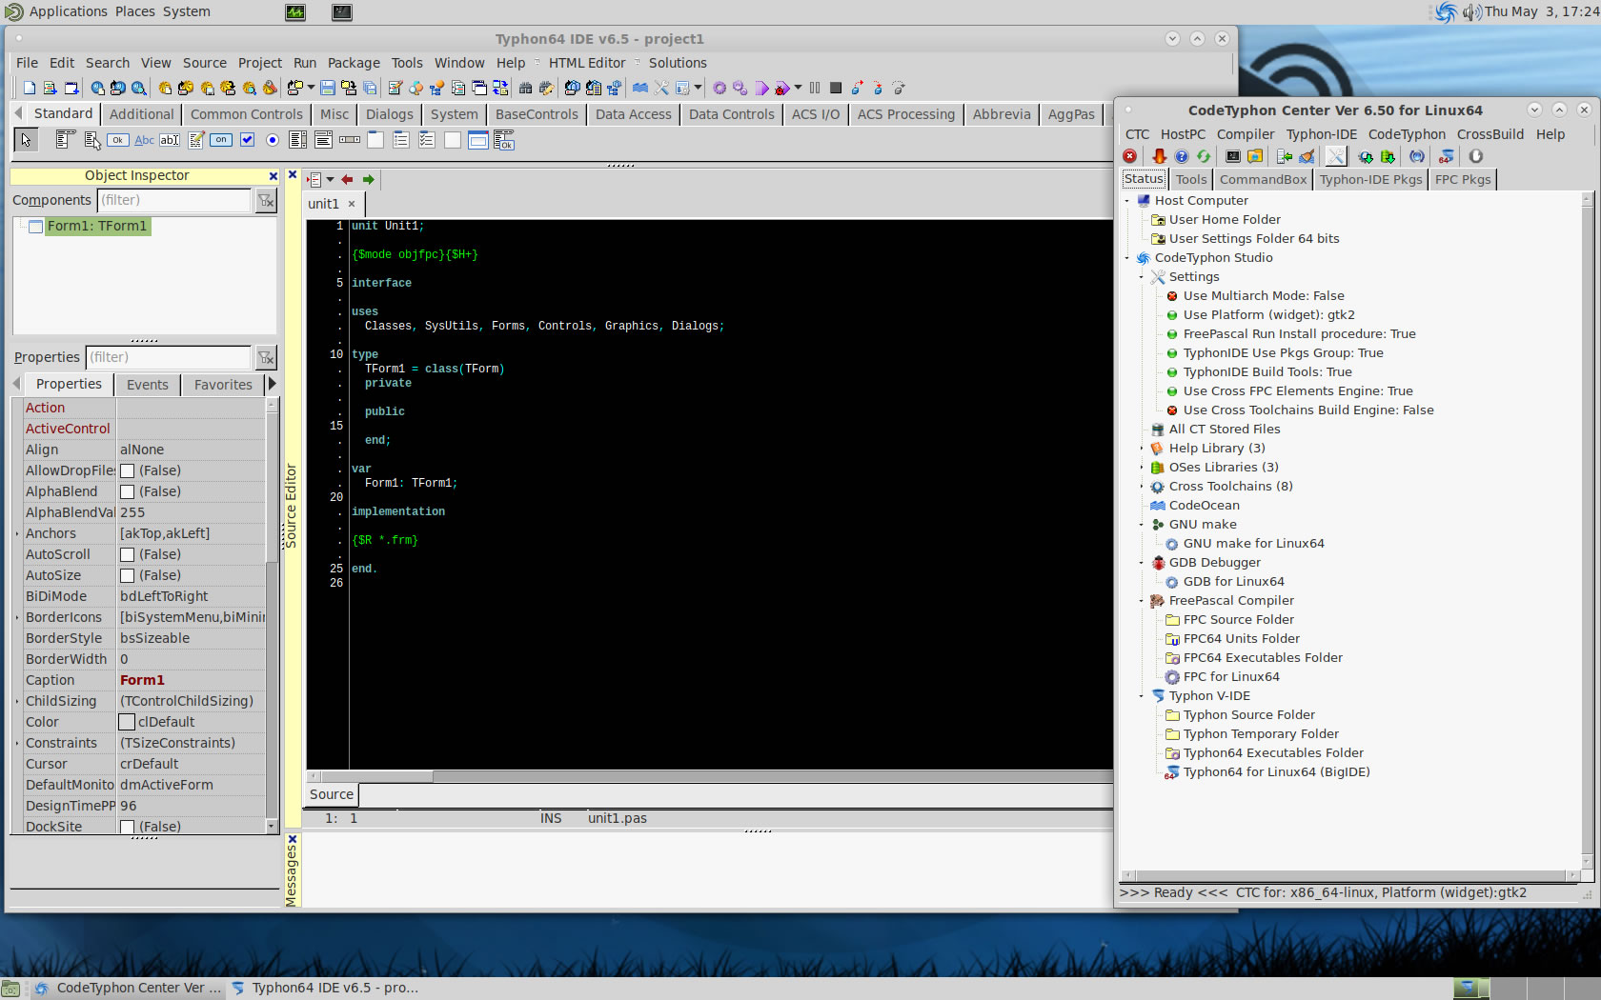Select the TCheckBox component icon
This screenshot has height=1000, width=1601.
(x=247, y=140)
